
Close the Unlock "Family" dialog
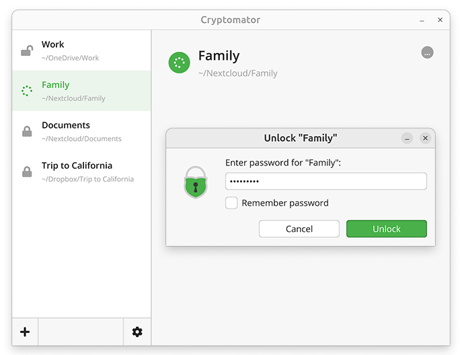click(x=425, y=138)
